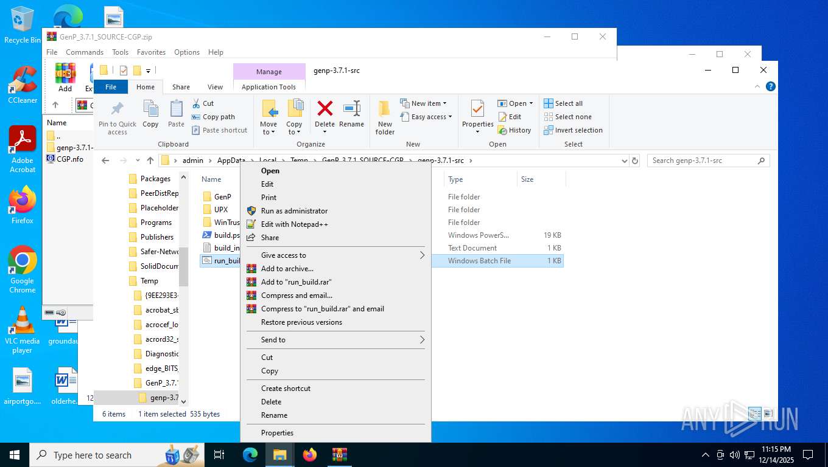Open the VLC media player desktop icon
The height and width of the screenshot is (467, 828).
click(x=23, y=330)
